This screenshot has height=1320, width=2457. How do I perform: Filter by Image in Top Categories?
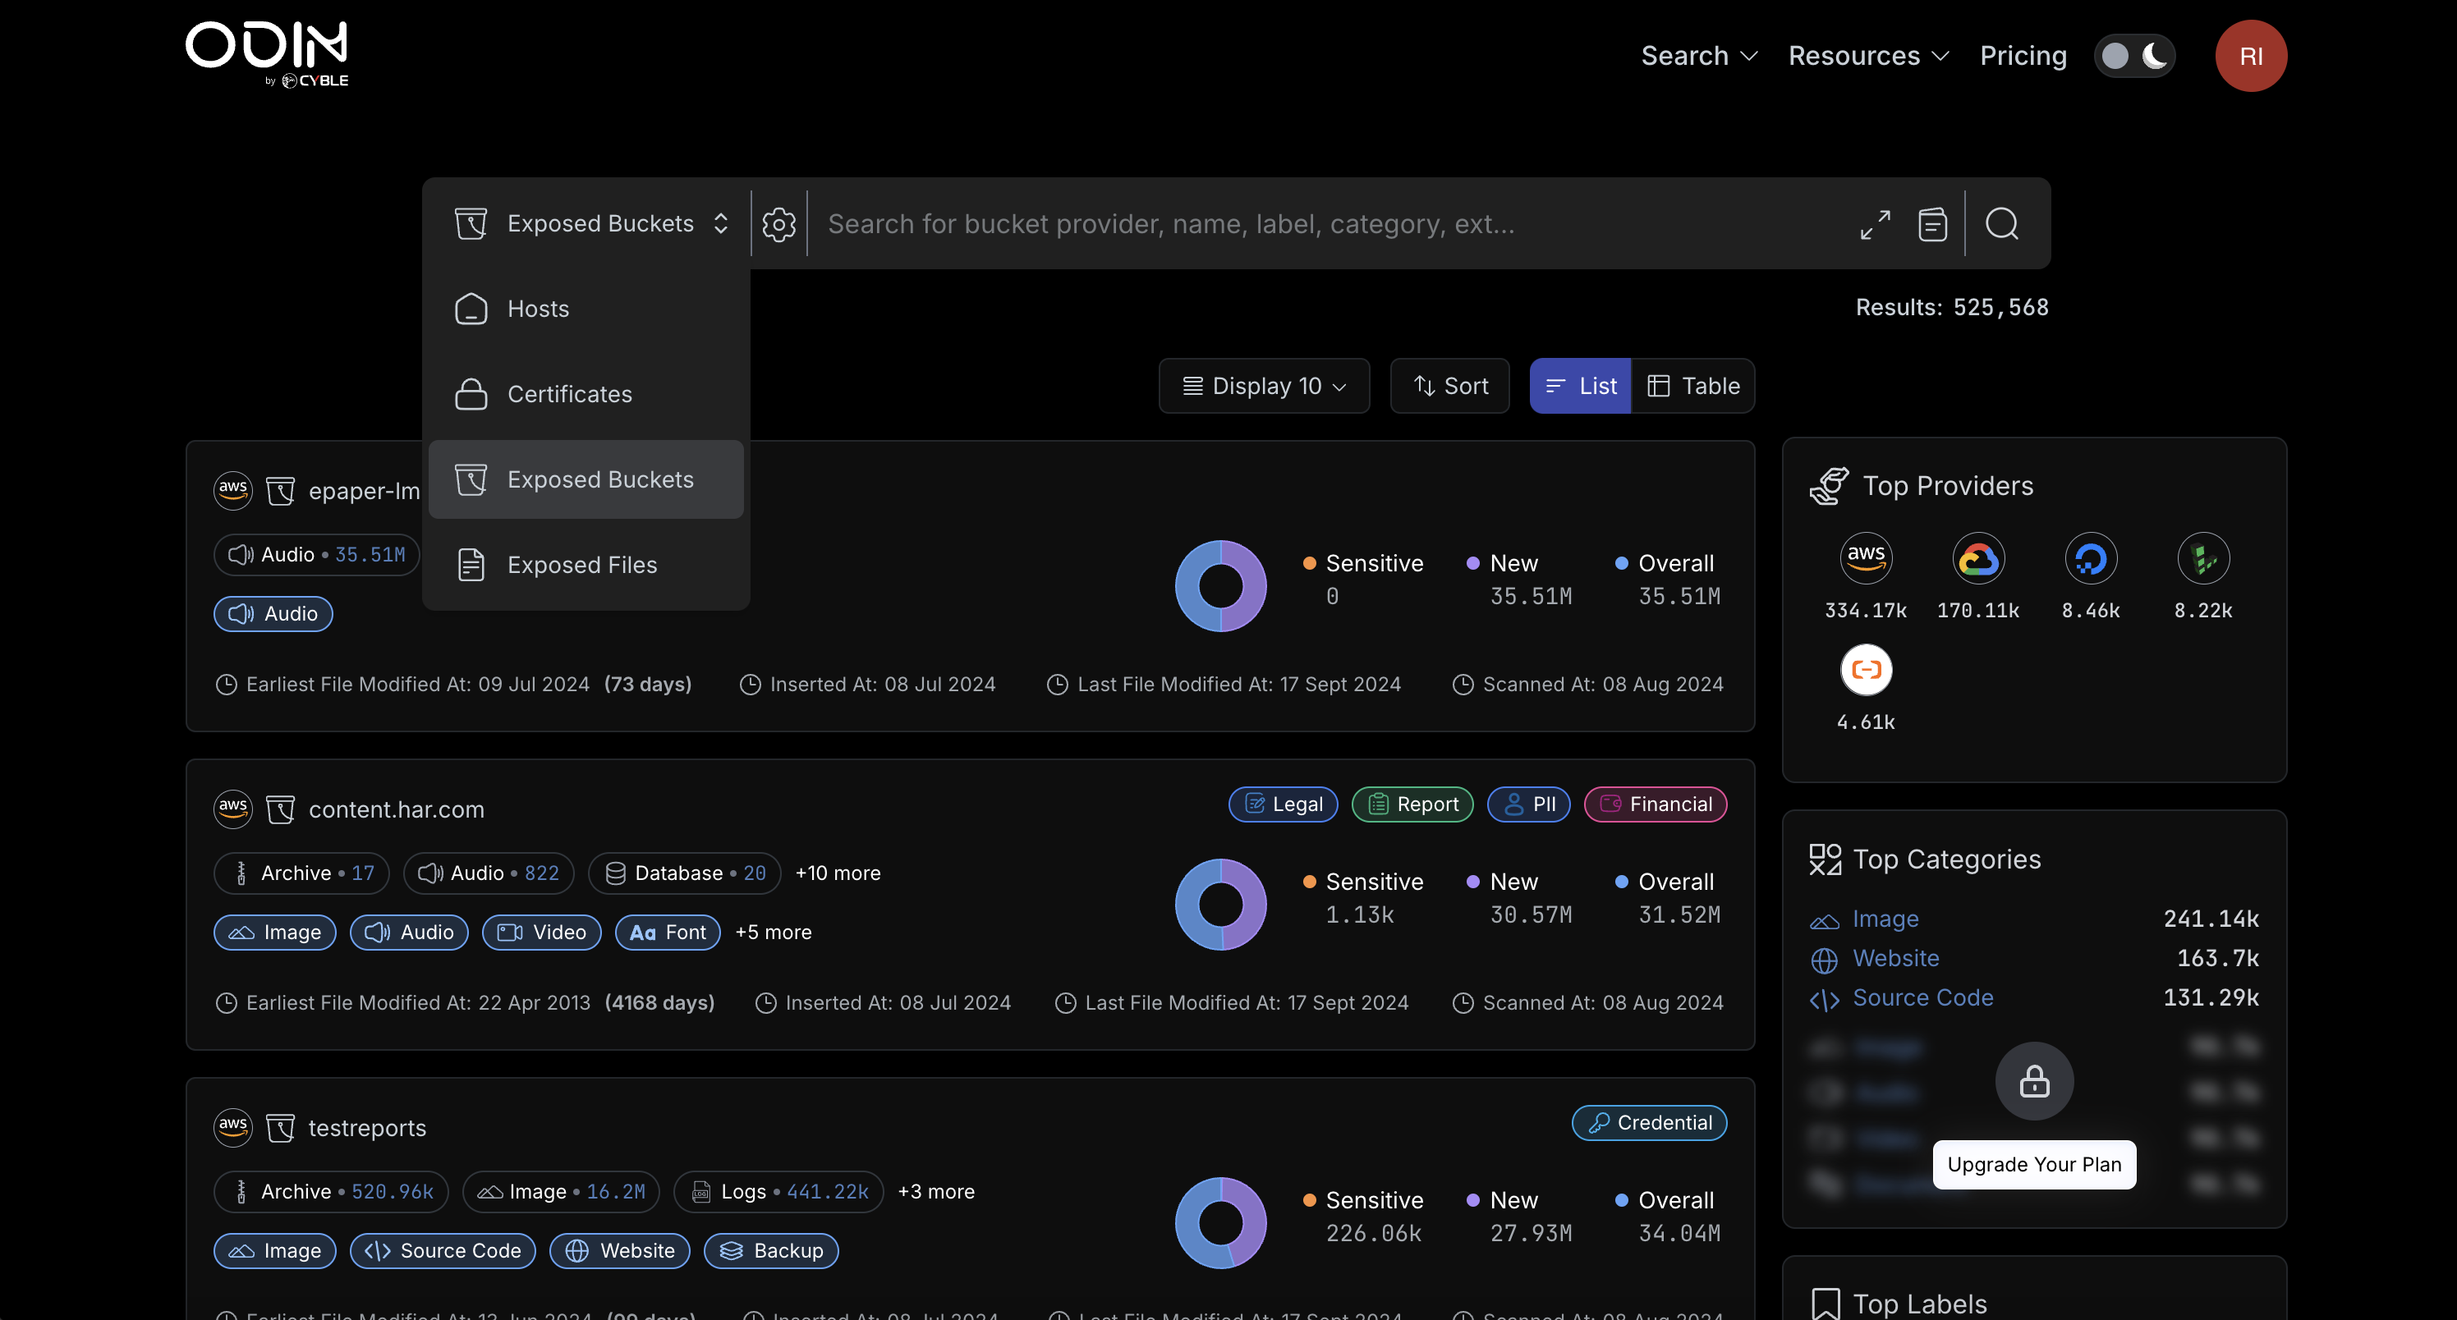(1885, 919)
